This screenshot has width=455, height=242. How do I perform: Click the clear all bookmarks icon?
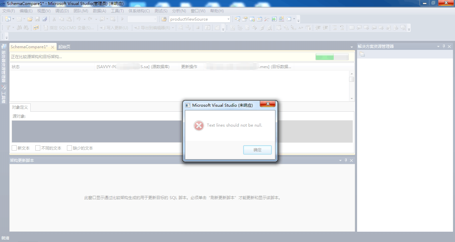pos(403,28)
